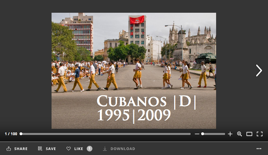Click the zoom in plus icon
The image size is (268, 155).
(230, 134)
